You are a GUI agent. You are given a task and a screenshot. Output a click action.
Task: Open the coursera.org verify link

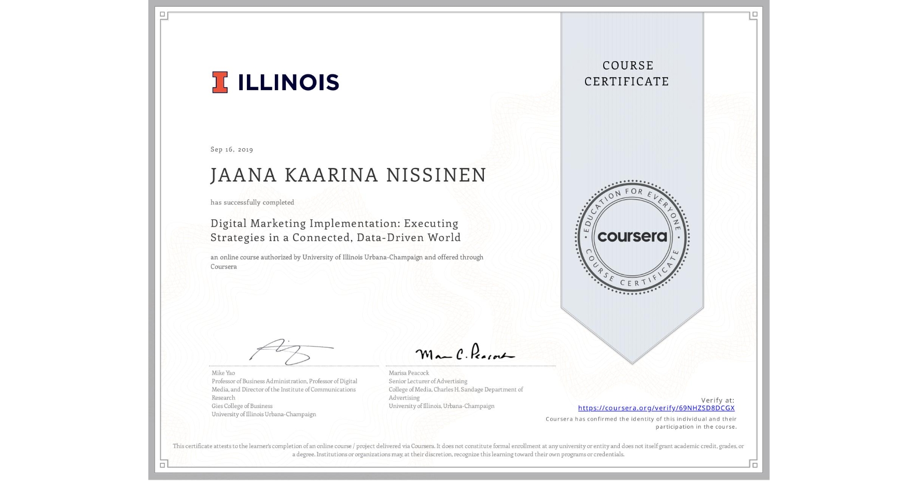(656, 408)
